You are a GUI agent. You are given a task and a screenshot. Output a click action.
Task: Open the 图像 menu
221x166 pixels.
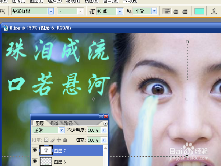click(x=19, y=1)
